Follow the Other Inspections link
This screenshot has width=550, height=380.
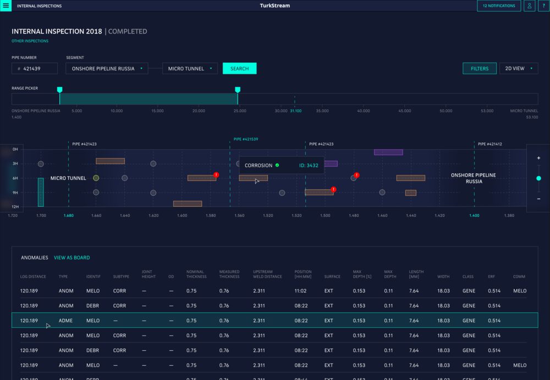pos(30,41)
